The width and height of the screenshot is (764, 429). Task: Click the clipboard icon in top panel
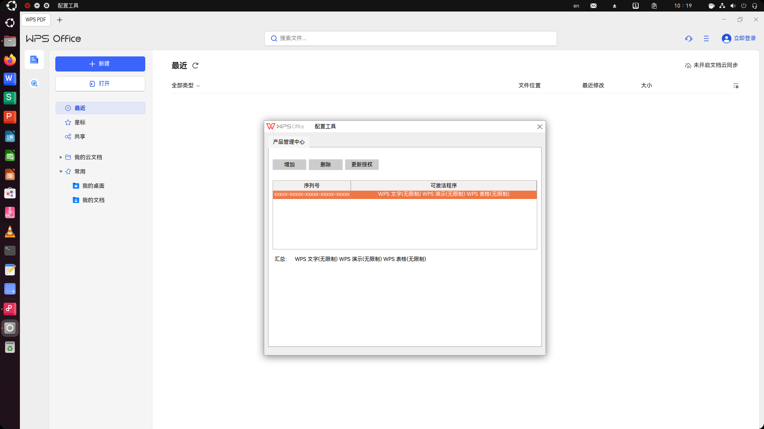[x=654, y=6]
